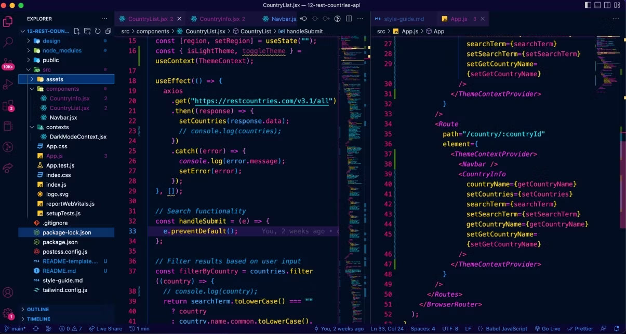
Task: Refresh the Explorer file tree
Action: [98, 31]
